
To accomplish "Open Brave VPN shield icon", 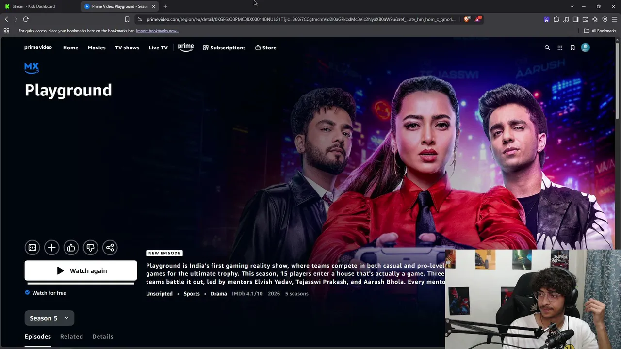I will coord(605,19).
